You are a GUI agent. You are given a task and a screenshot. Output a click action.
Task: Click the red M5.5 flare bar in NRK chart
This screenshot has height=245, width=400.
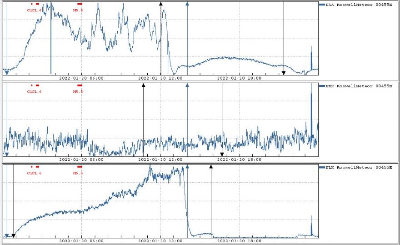[x=80, y=85]
